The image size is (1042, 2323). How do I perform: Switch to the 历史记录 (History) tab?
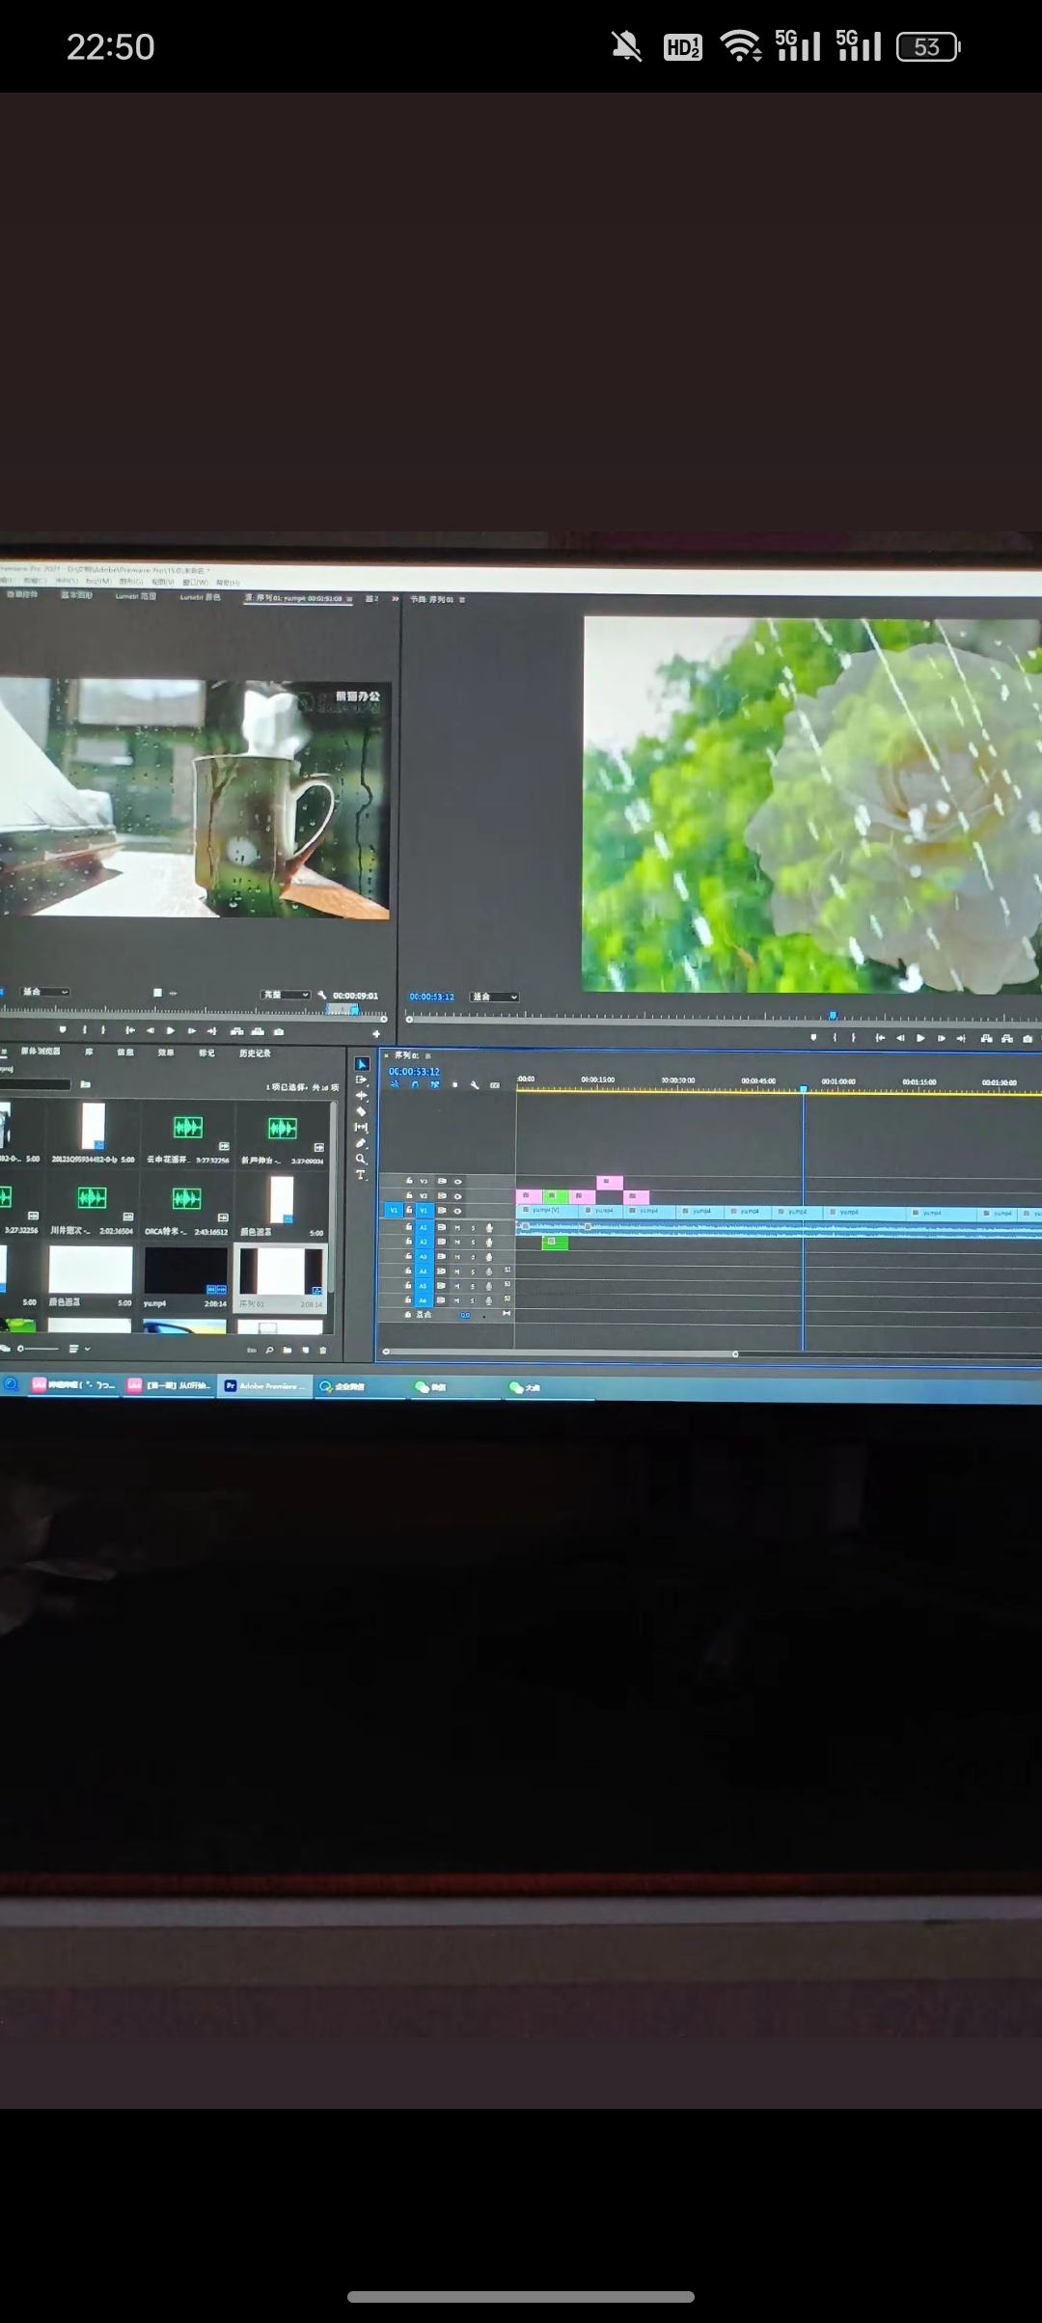pyautogui.click(x=255, y=1053)
